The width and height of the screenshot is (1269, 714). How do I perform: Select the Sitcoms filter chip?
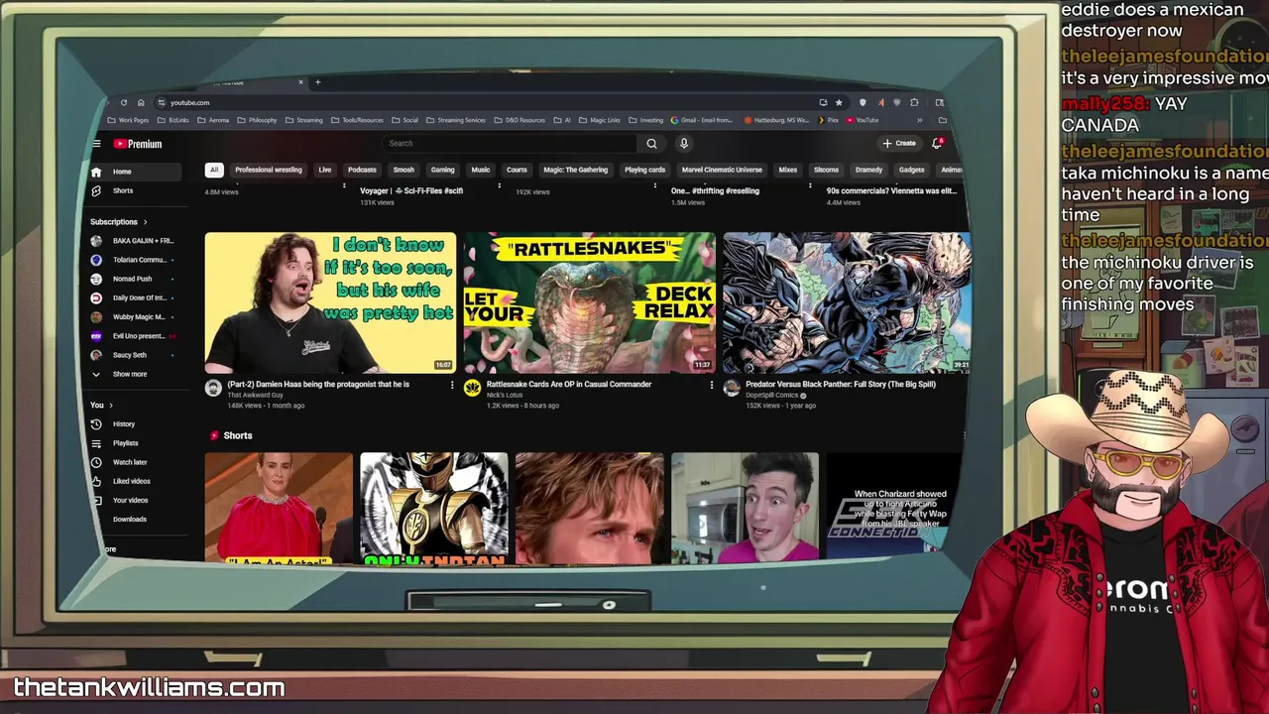(826, 170)
